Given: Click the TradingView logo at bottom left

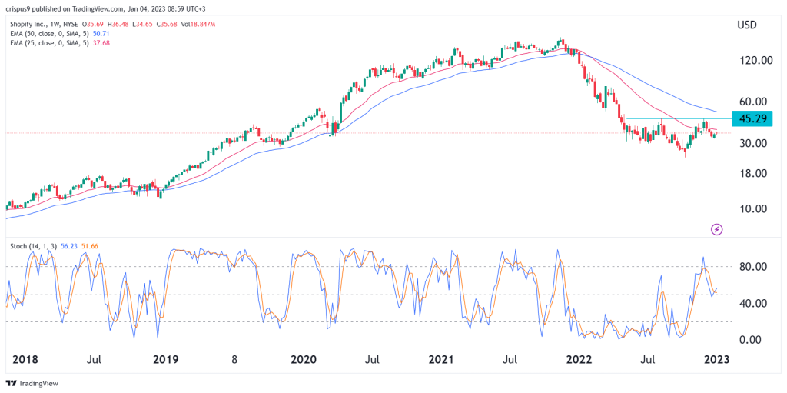Looking at the screenshot, I should [32, 384].
